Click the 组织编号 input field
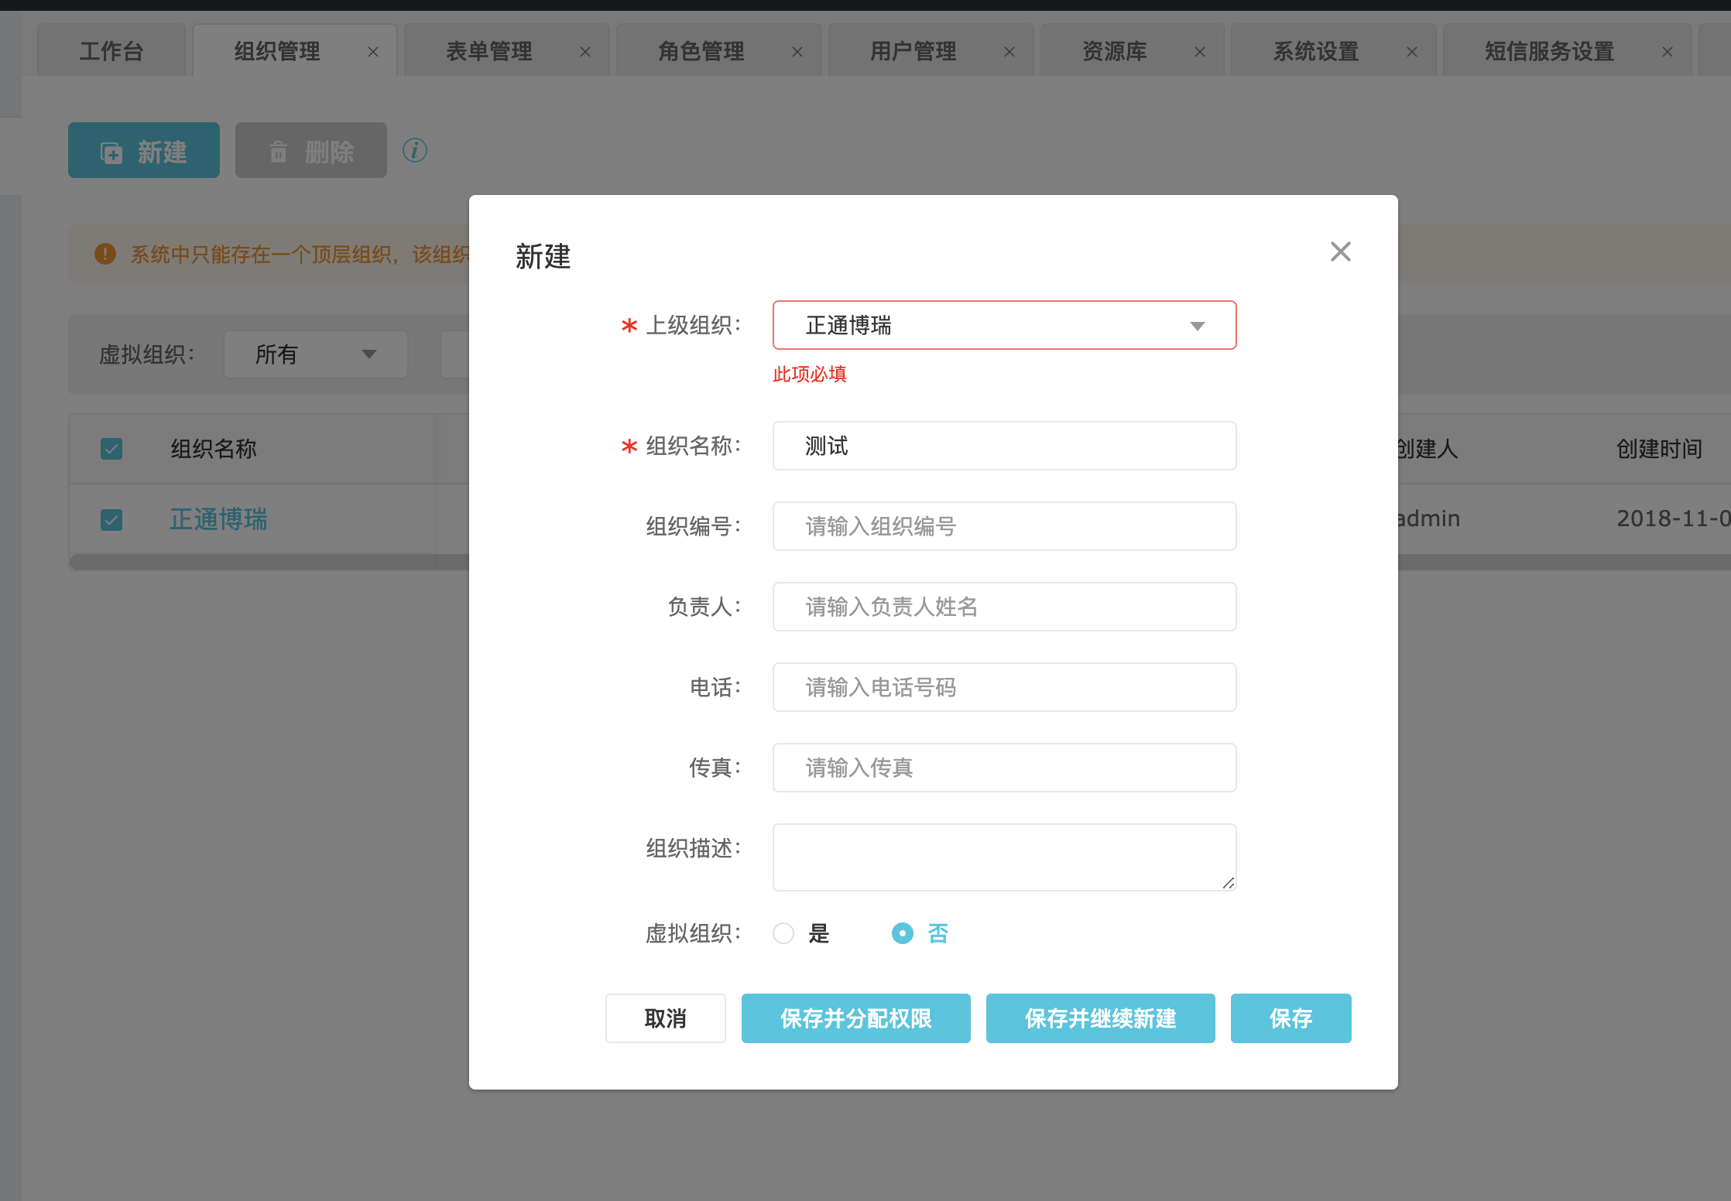This screenshot has width=1731, height=1201. [1004, 526]
